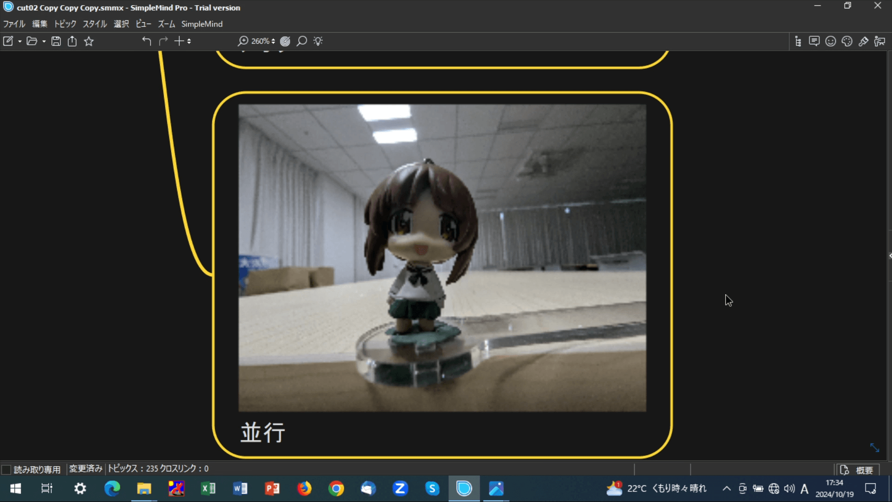Image resolution: width=892 pixels, height=502 pixels.
Task: Open the outline tree panel icon
Action: click(798, 41)
